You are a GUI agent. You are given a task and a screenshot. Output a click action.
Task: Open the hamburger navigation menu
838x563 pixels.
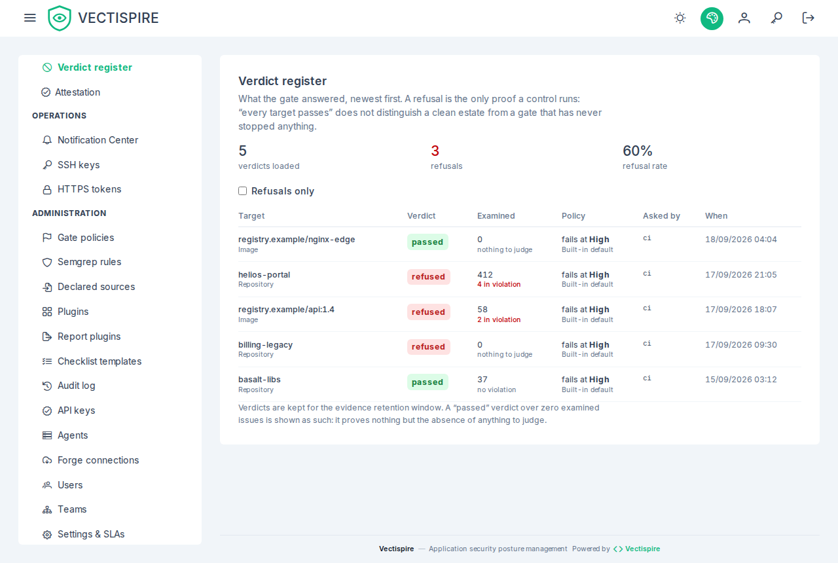[29, 18]
